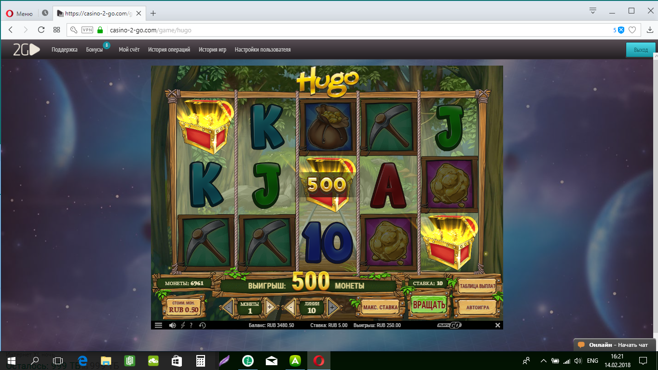Toggle fast play lightning icon

183,325
